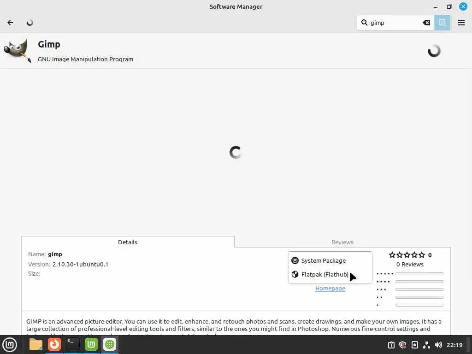Click the version 2.10.30-1ubuntu0.1 text

pos(80,264)
